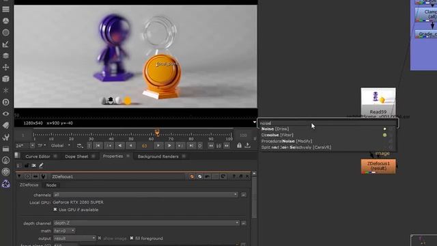Lock the Properties panel bin

pos(27,165)
